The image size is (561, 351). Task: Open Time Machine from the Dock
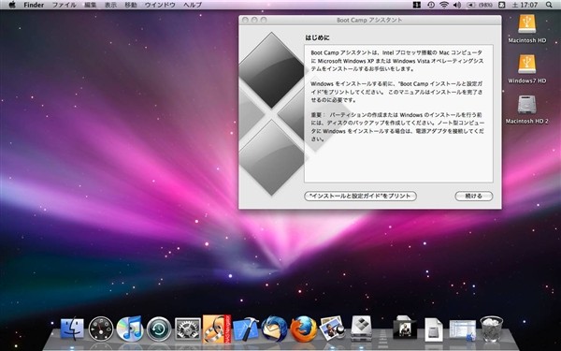159,329
